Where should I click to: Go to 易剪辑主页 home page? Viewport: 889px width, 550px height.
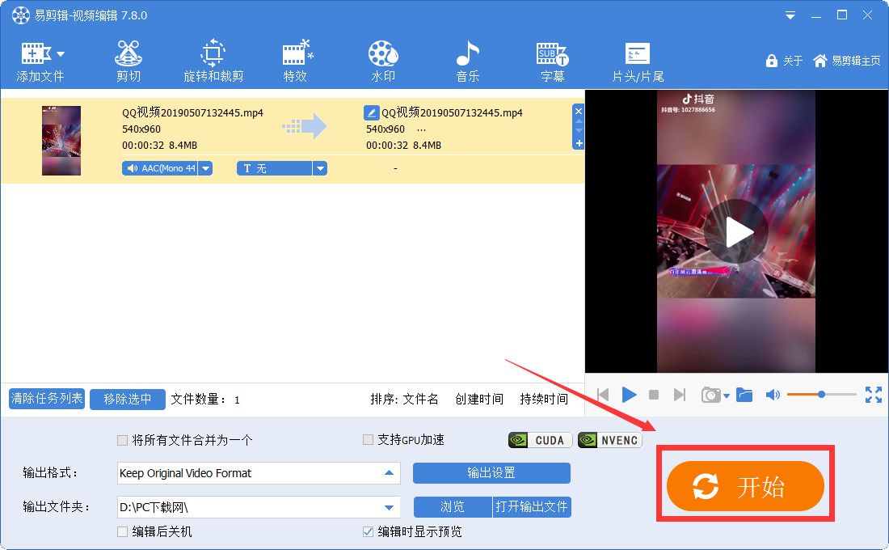pos(846,61)
